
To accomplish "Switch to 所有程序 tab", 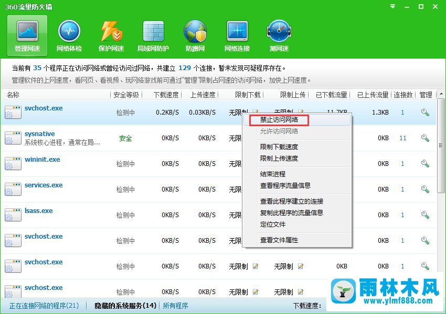I will coord(175,306).
